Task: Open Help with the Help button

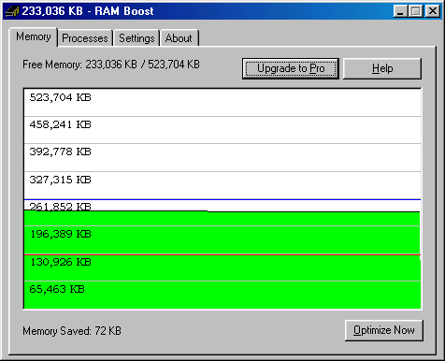Action: click(x=382, y=68)
